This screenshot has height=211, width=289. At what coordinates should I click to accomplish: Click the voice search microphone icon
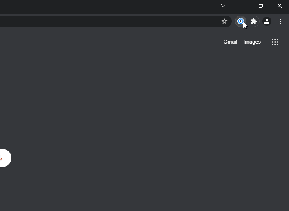tap(1, 158)
